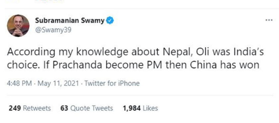
Task: Click the word PM in the tweet
Action: (156, 66)
